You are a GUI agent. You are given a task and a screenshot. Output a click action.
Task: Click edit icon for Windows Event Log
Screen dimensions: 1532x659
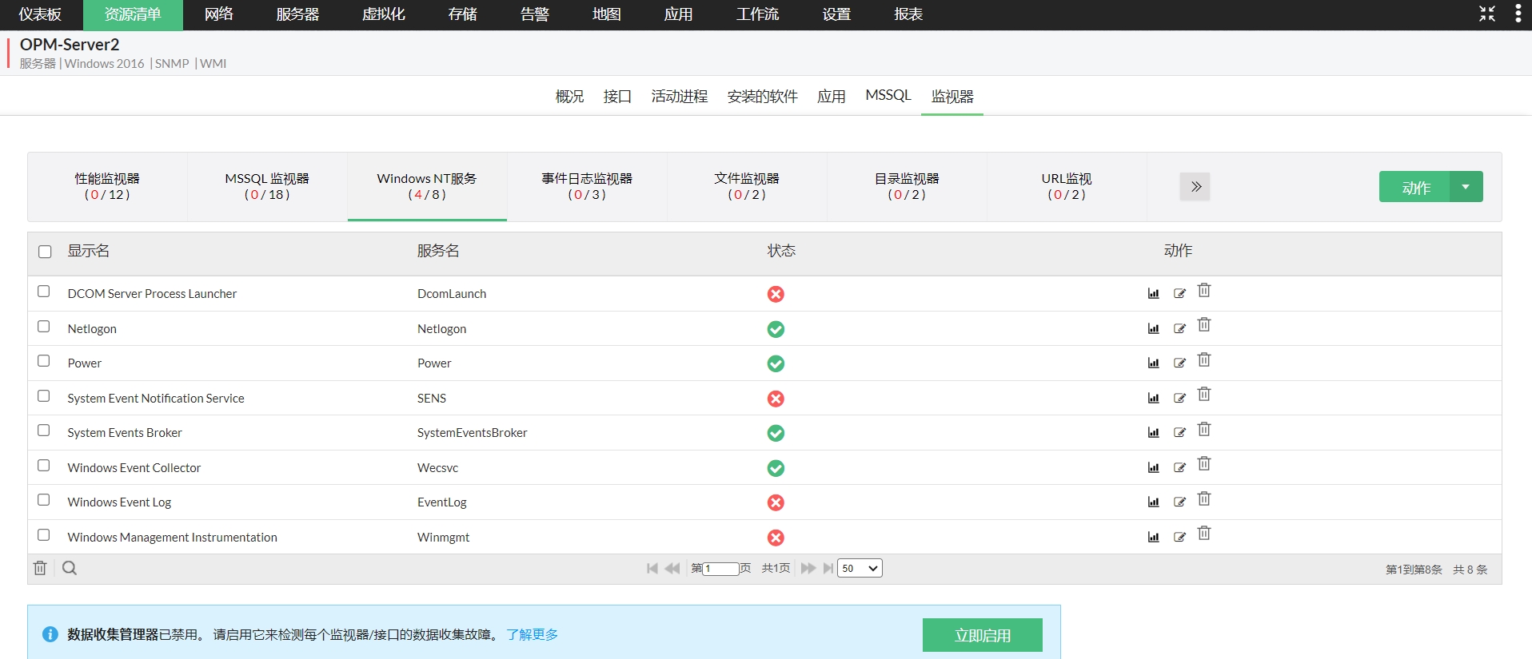coord(1179,502)
